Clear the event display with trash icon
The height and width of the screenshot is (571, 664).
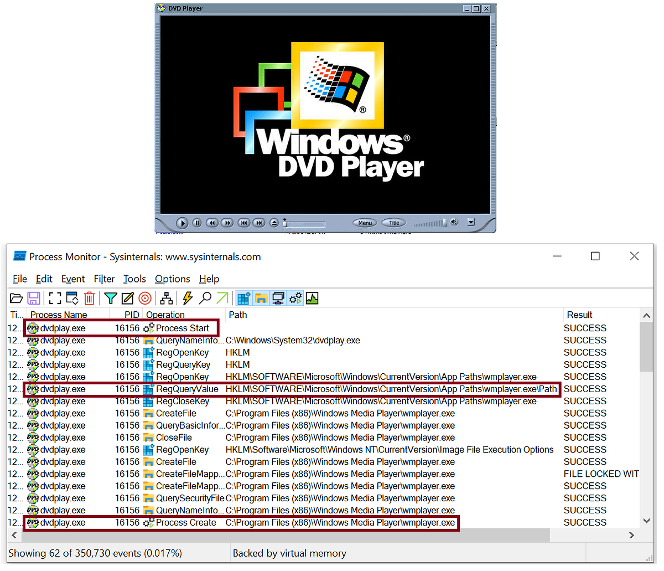pos(90,298)
